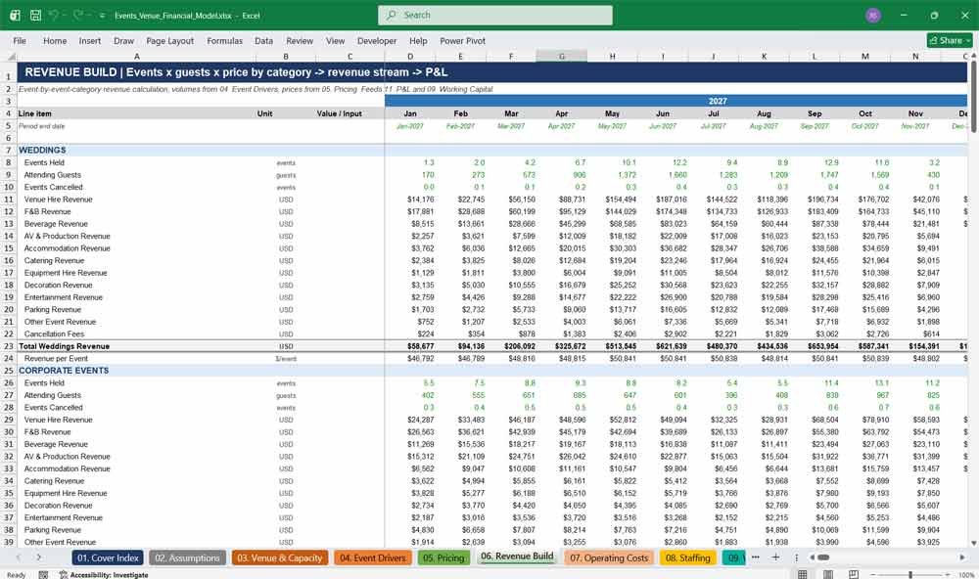Open the Review ribbon tab
Image resolution: width=979 pixels, height=579 pixels.
(x=300, y=40)
